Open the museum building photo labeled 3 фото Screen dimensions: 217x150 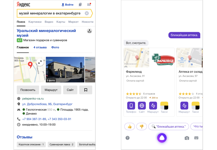click(x=65, y=70)
